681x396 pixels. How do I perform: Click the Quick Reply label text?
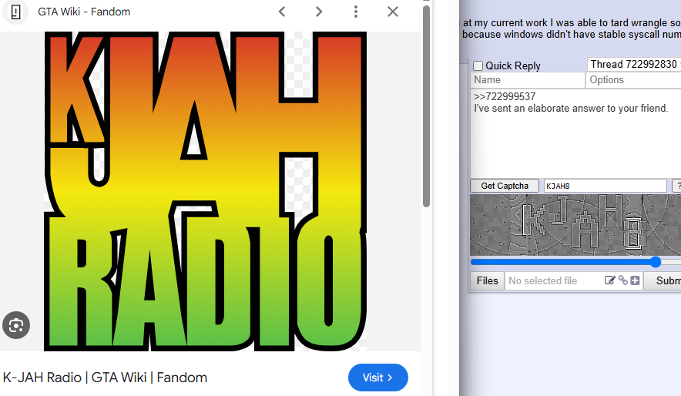[513, 66]
